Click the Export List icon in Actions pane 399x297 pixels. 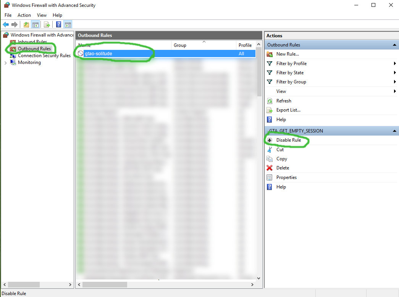(x=270, y=110)
